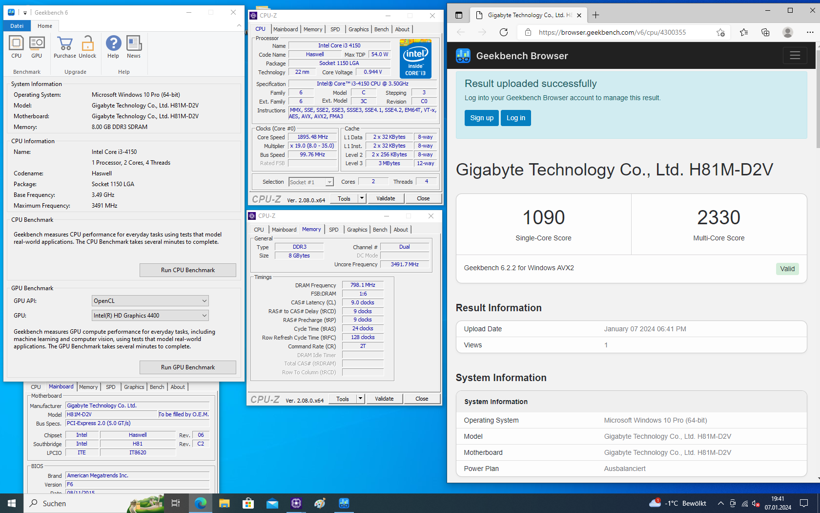Run the GPU Benchmark
The width and height of the screenshot is (820, 513).
pos(188,367)
